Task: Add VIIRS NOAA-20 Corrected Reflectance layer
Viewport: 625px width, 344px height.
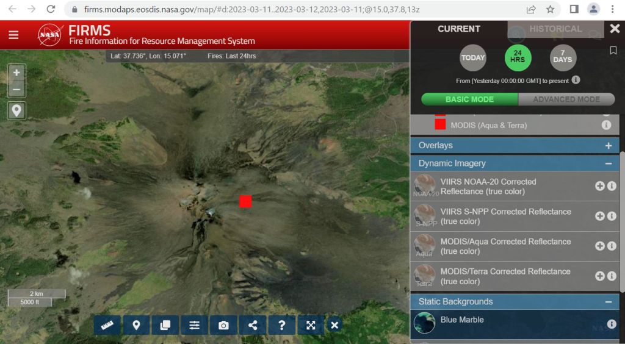Action: pyautogui.click(x=600, y=187)
